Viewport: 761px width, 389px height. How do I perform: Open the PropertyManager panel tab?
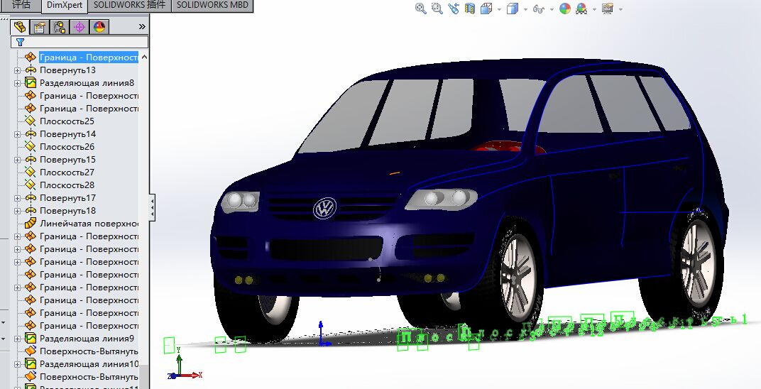click(x=40, y=27)
